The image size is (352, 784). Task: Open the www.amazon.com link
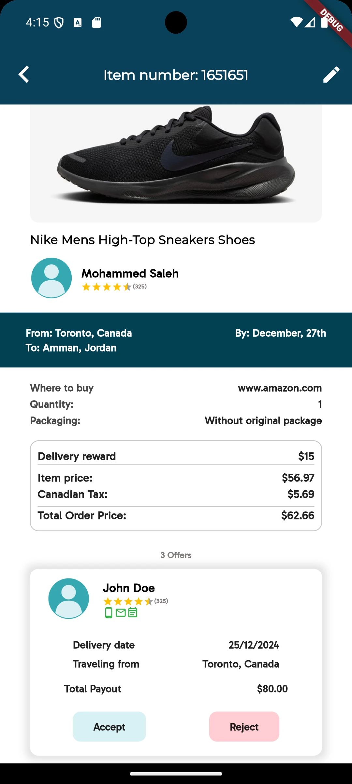pyautogui.click(x=280, y=388)
